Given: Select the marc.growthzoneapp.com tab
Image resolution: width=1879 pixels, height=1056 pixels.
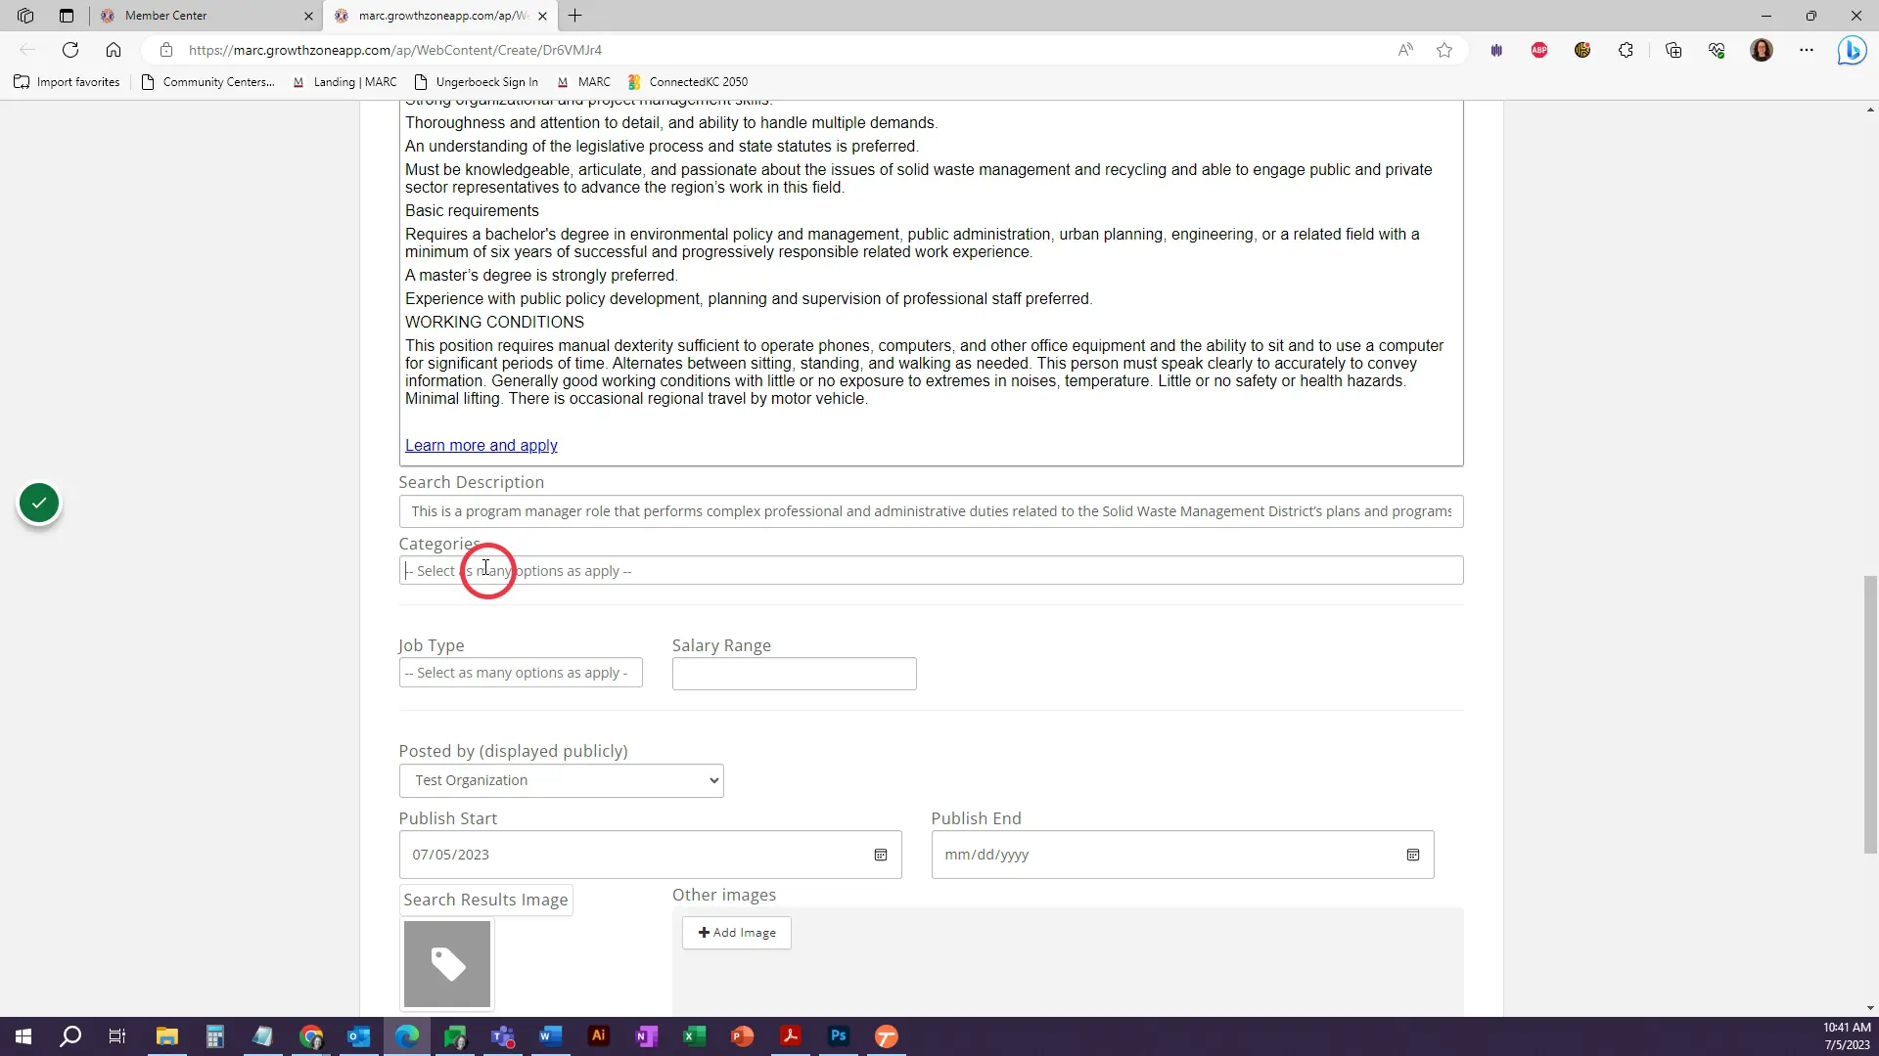Looking at the screenshot, I should click(440, 16).
